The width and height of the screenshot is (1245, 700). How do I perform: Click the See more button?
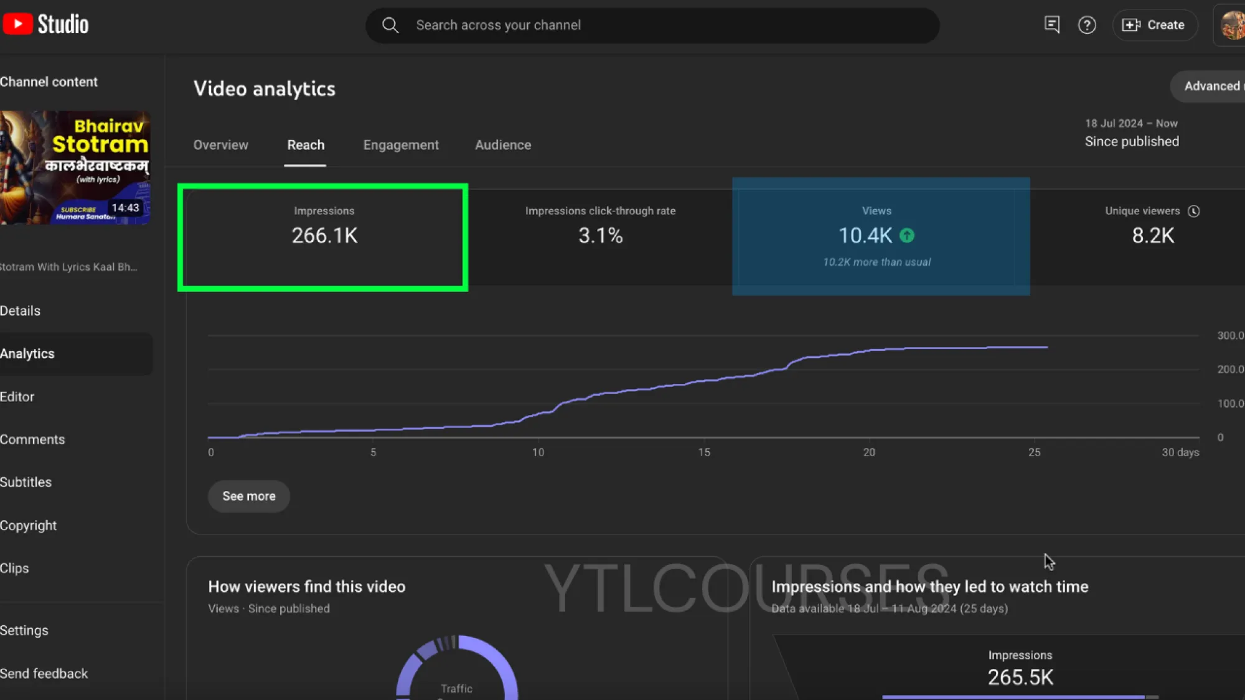coord(248,496)
